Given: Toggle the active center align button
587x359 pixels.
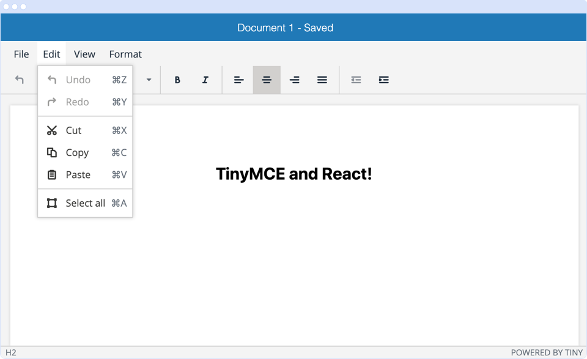Looking at the screenshot, I should (x=267, y=80).
